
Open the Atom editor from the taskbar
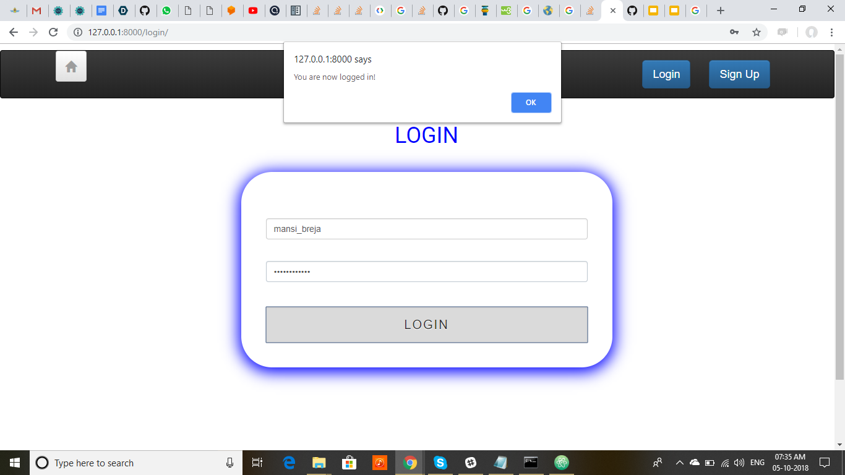561,463
